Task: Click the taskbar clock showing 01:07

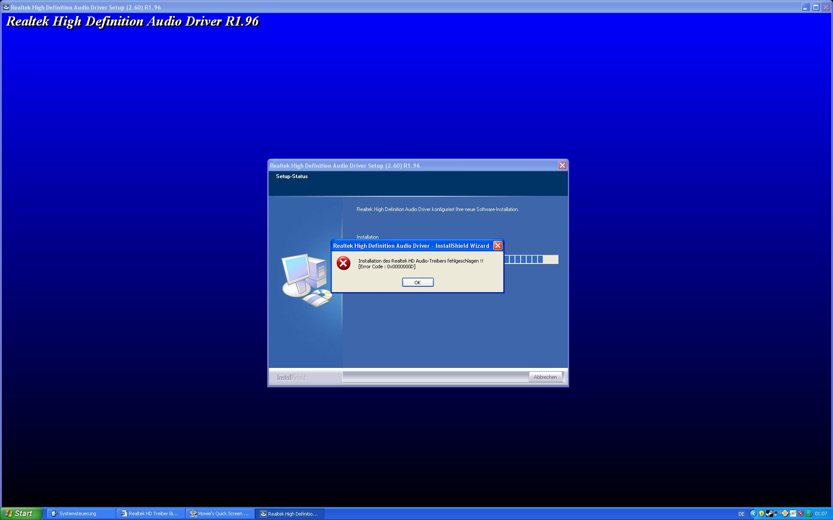Action: pyautogui.click(x=821, y=513)
